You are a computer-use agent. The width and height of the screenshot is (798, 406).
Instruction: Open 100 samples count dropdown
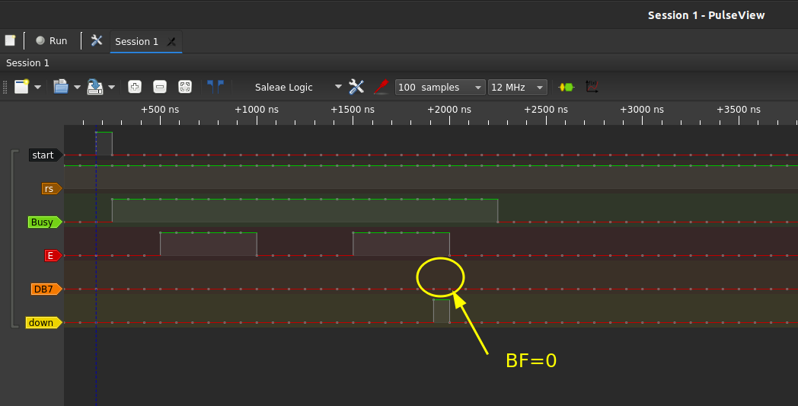(440, 87)
